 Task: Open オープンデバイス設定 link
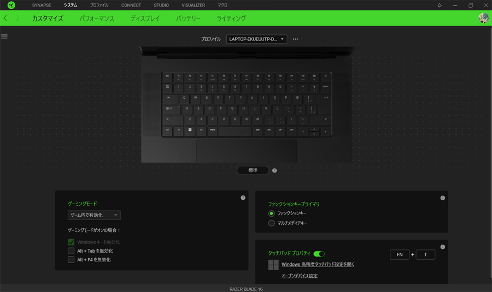(300, 276)
